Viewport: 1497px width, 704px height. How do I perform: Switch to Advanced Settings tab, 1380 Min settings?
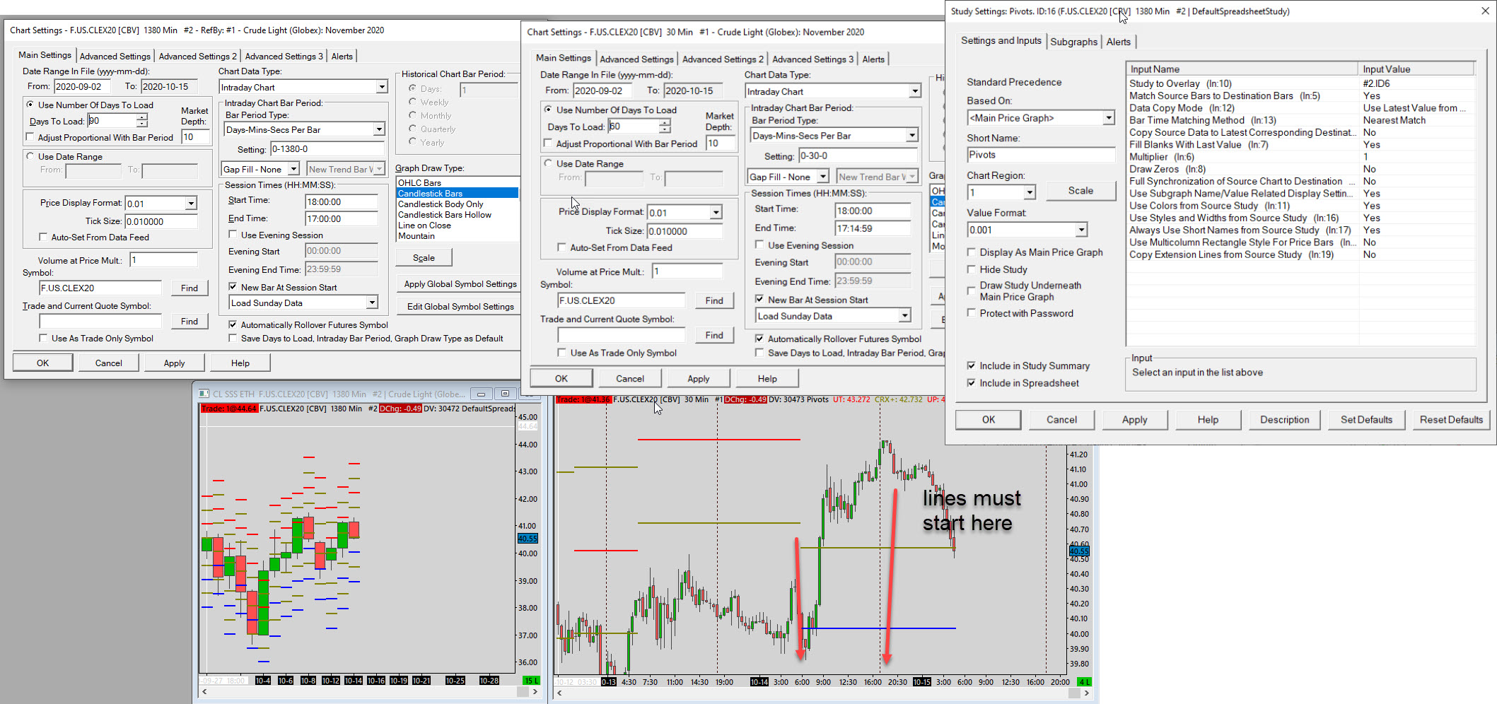115,56
